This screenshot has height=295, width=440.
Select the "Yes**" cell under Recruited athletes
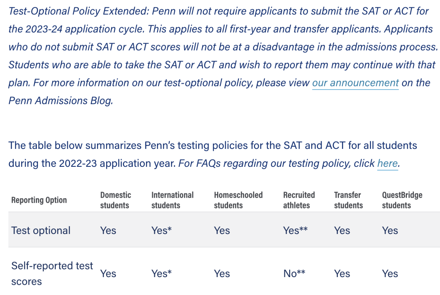click(295, 230)
